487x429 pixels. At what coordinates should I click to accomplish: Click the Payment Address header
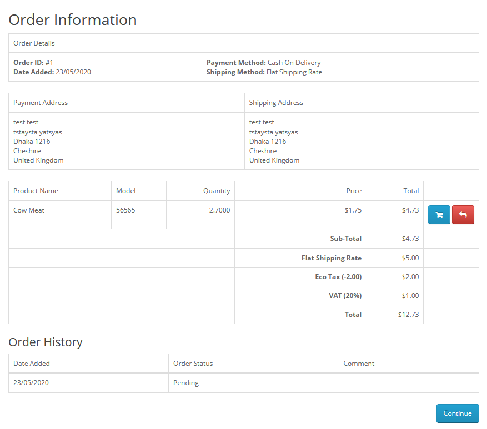pos(41,103)
